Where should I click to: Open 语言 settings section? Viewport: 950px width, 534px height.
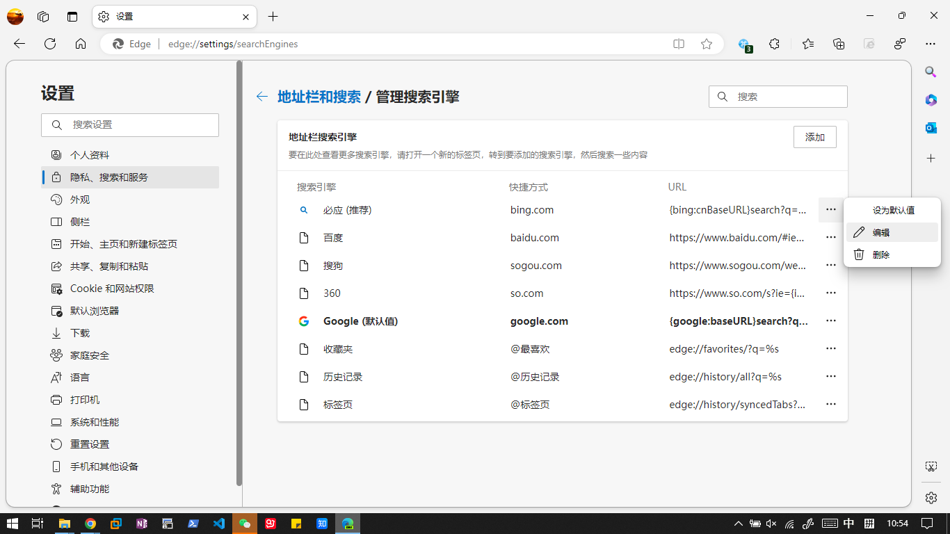(130, 378)
